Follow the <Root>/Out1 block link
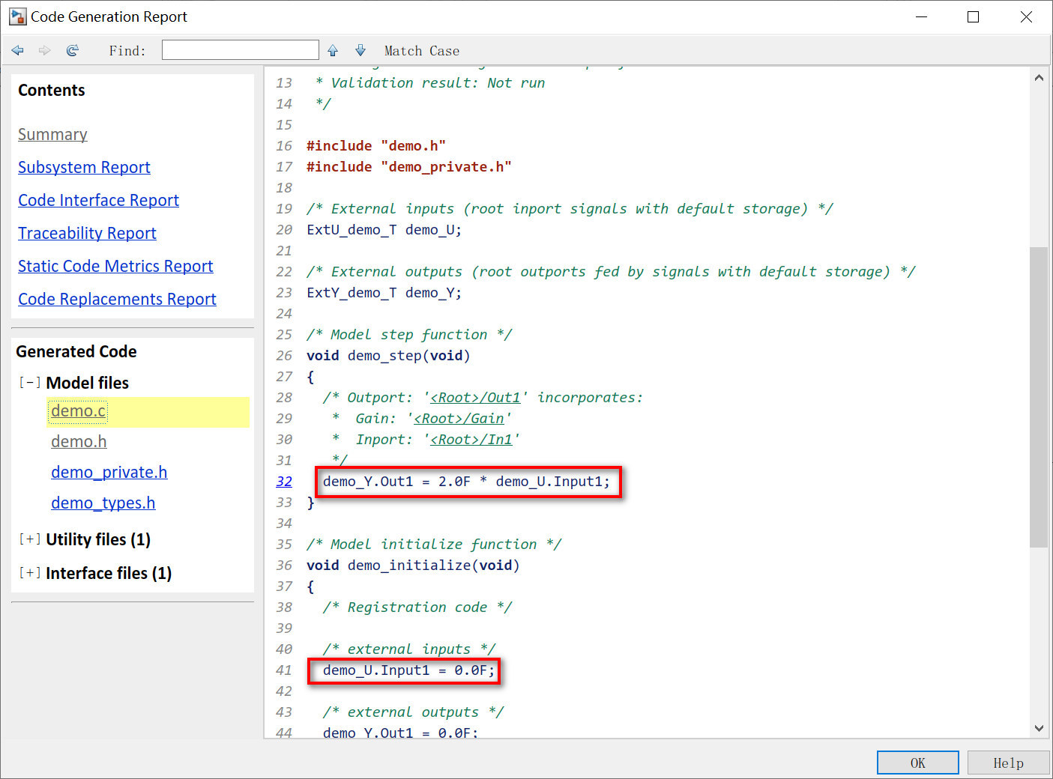The height and width of the screenshot is (779, 1053). [x=476, y=398]
